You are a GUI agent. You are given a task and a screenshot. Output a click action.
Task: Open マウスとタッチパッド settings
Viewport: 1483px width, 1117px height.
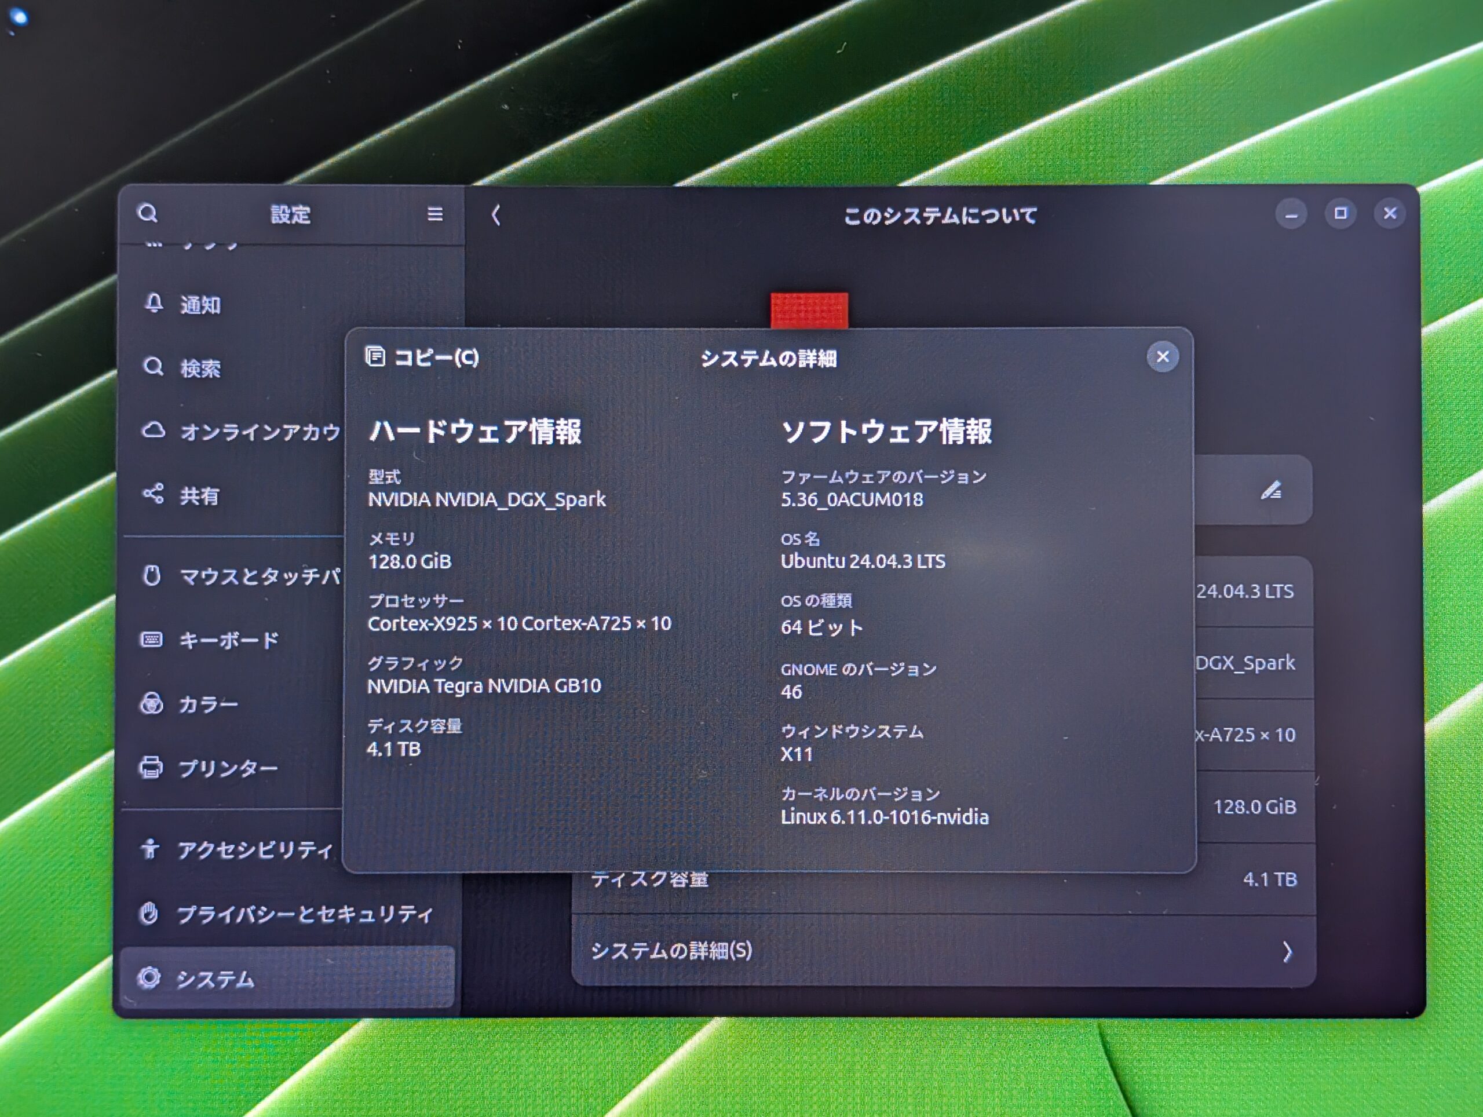pos(258,576)
